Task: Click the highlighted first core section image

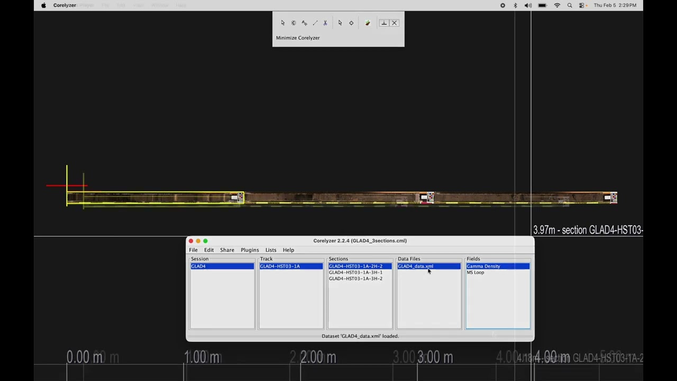Action: [155, 198]
